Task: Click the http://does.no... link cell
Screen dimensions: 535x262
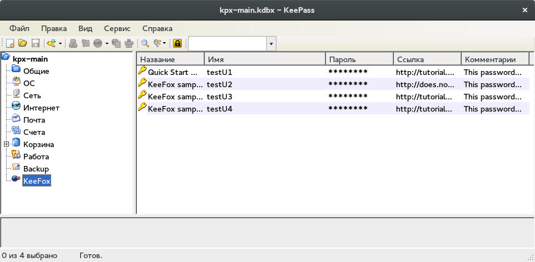Action: coord(425,84)
